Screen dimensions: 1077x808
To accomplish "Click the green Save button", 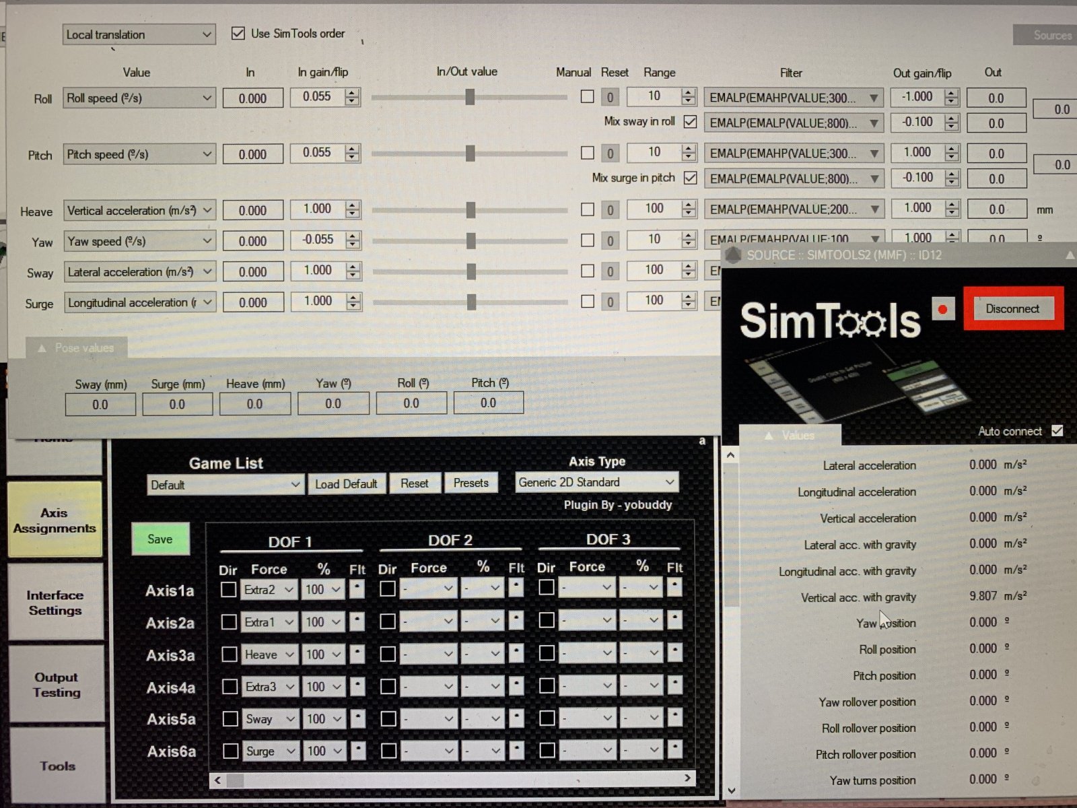I will pos(160,539).
